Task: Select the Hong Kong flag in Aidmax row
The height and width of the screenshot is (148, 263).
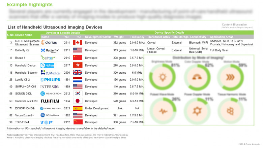Action: click(x=78, y=65)
